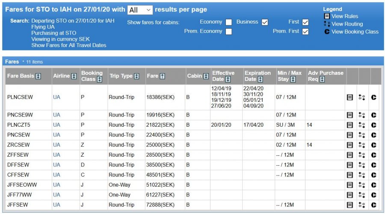Sort table by Fare Basis column icon
The height and width of the screenshot is (214, 385).
38,76
